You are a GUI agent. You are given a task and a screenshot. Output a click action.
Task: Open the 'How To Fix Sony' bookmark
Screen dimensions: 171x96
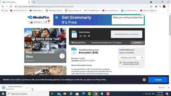coord(19,11)
